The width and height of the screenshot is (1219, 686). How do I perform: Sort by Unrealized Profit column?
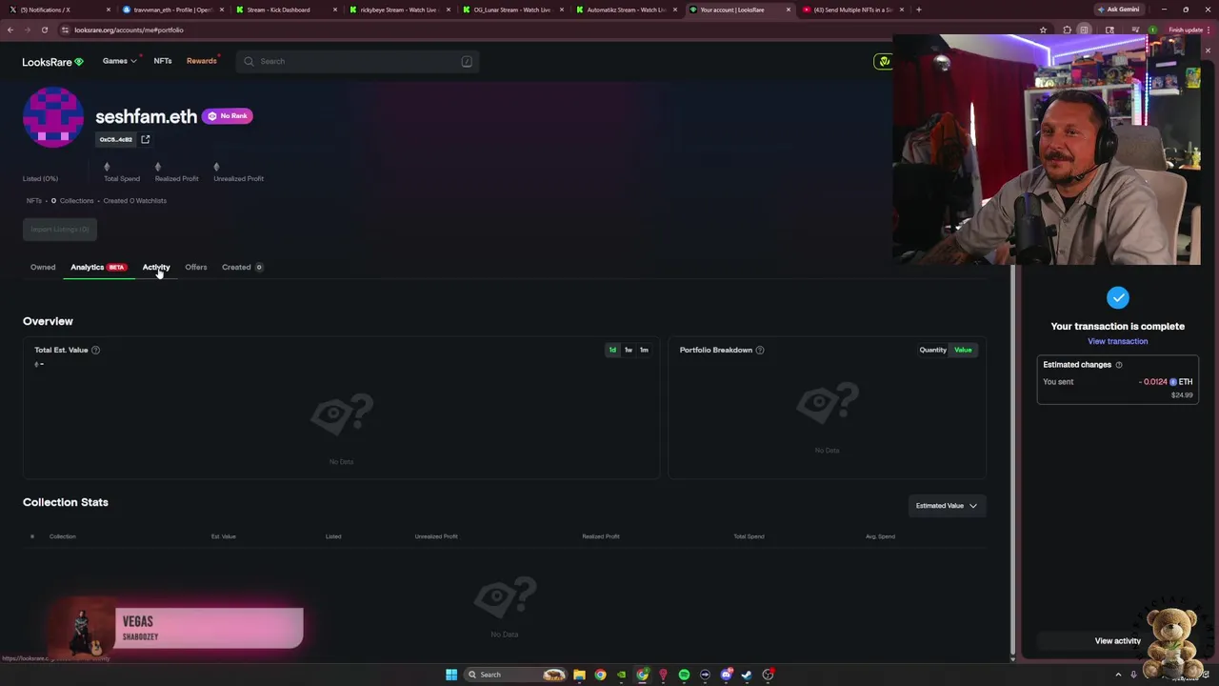coord(436,536)
